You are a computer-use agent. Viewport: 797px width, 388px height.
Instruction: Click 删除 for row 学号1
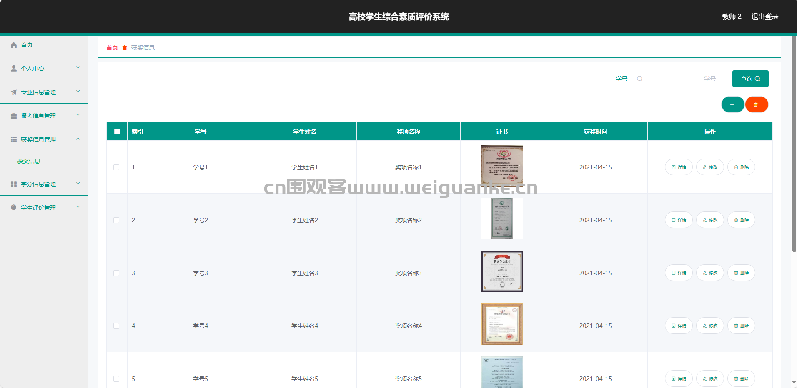click(x=741, y=167)
